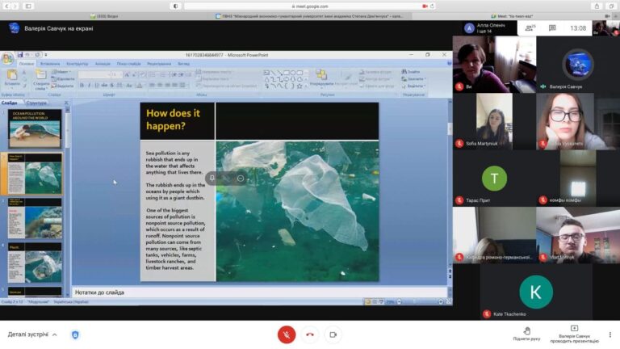This screenshot has height=349, width=620.
Task: Redo the action in quick access toolbar
Action: coord(37,55)
